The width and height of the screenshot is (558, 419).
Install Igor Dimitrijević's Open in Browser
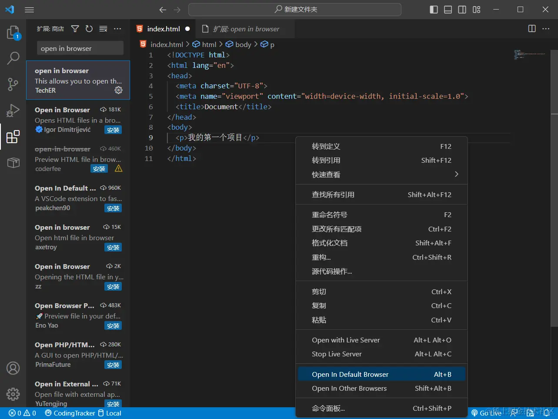pyautogui.click(x=113, y=130)
